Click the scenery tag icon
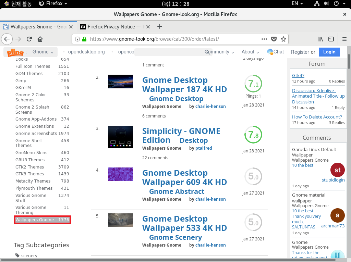Screen dimensions: 351x262 pyautogui.click(x=17, y=255)
